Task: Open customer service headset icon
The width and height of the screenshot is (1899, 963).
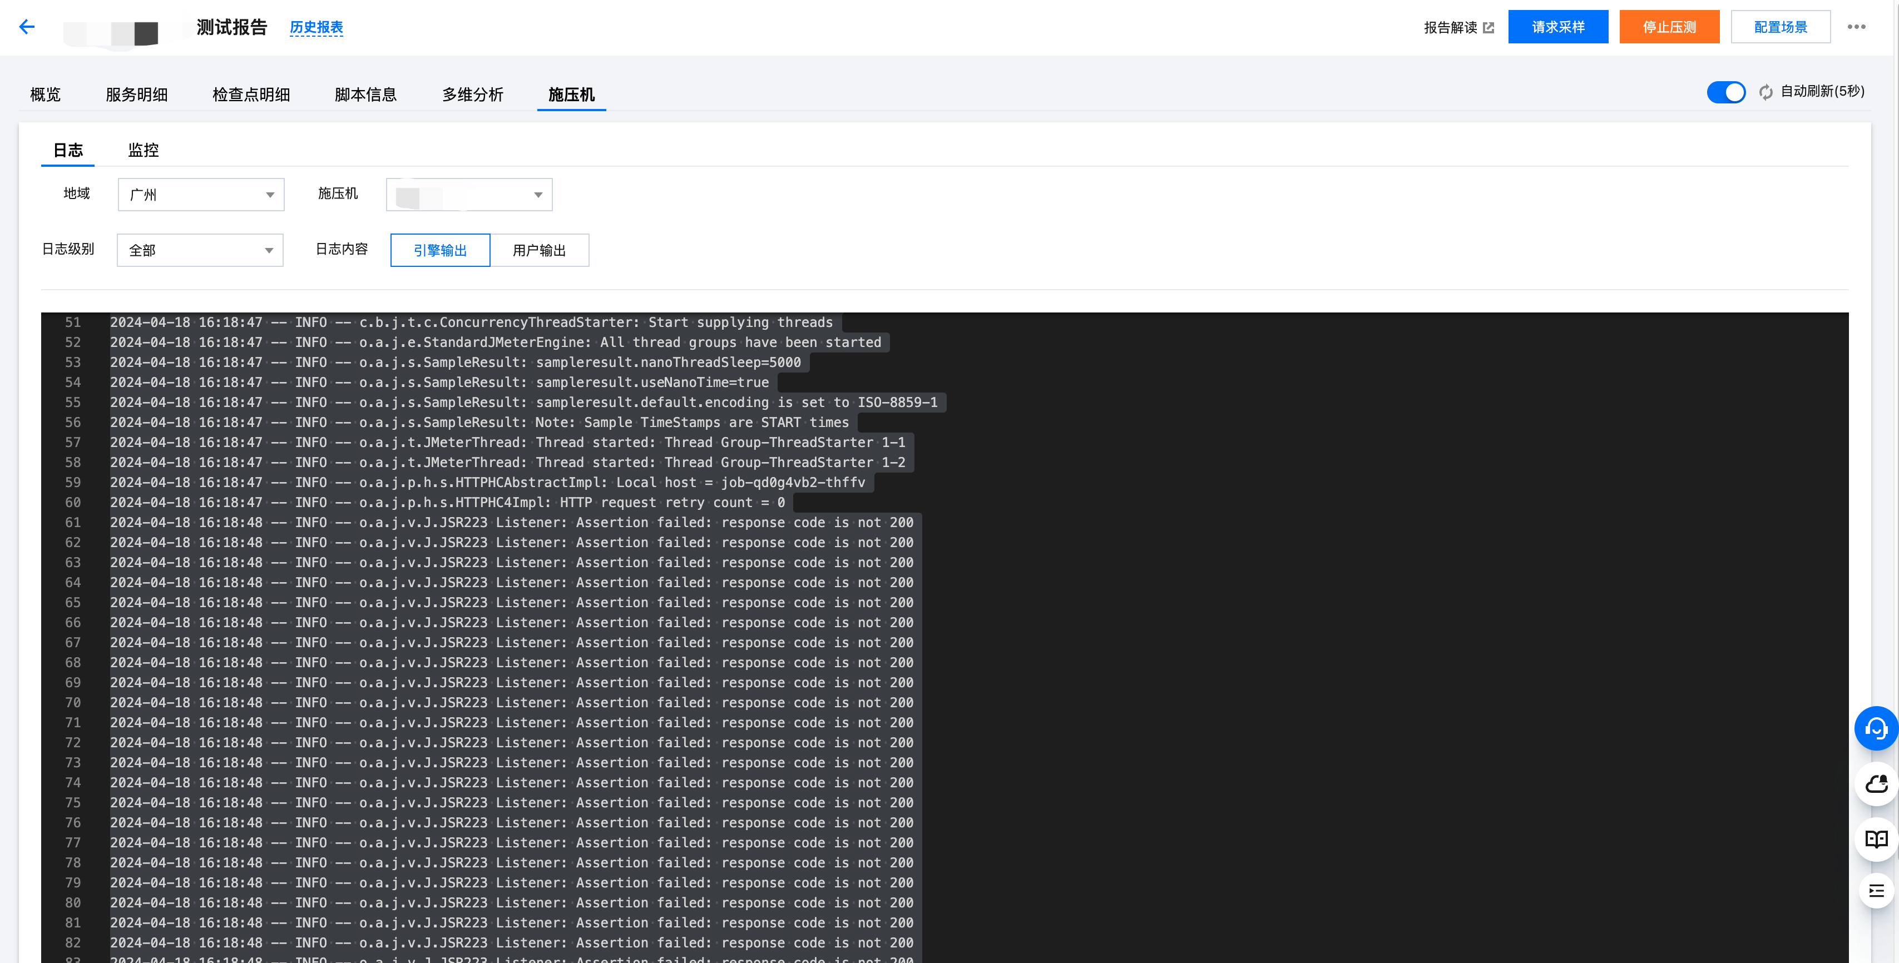Action: (x=1876, y=729)
